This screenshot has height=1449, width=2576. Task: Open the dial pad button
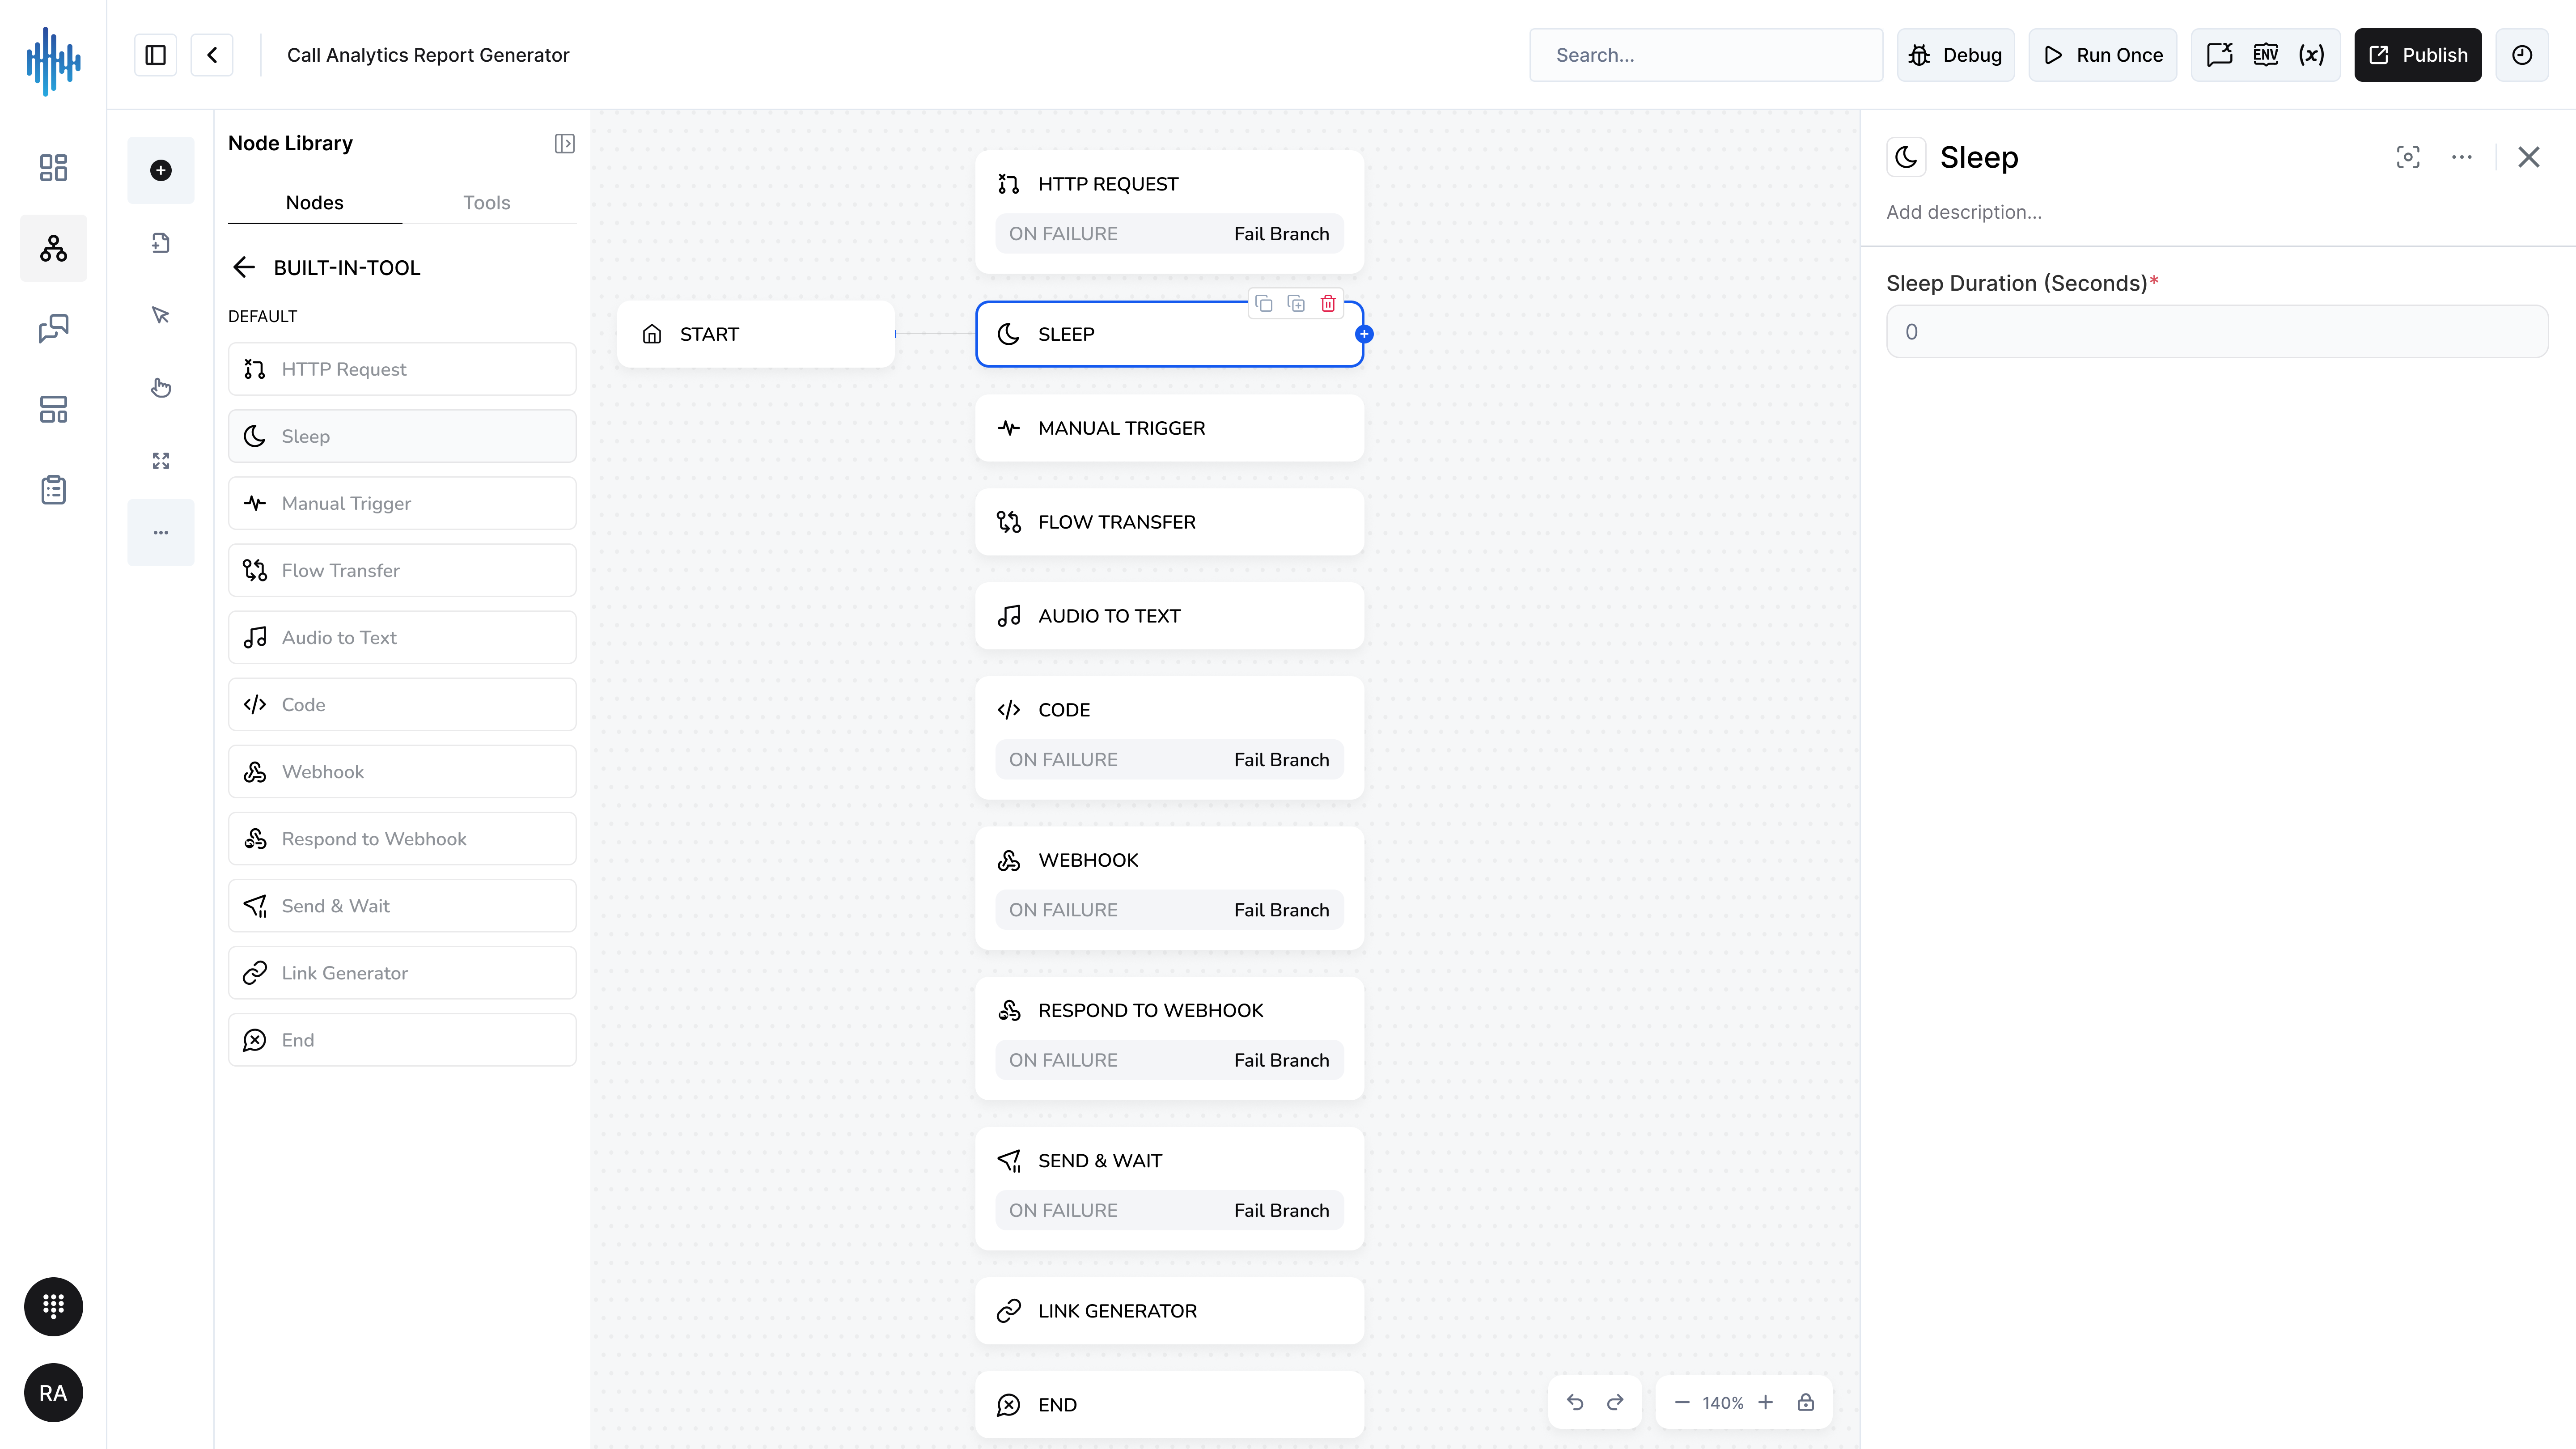click(x=53, y=1306)
